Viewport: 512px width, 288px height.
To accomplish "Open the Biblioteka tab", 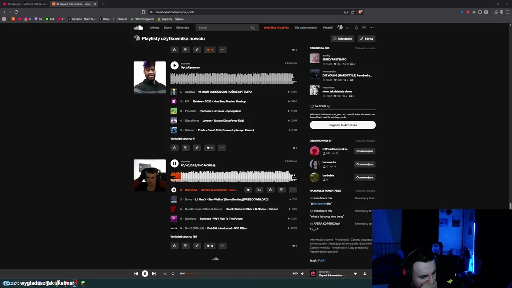I will pos(183,28).
